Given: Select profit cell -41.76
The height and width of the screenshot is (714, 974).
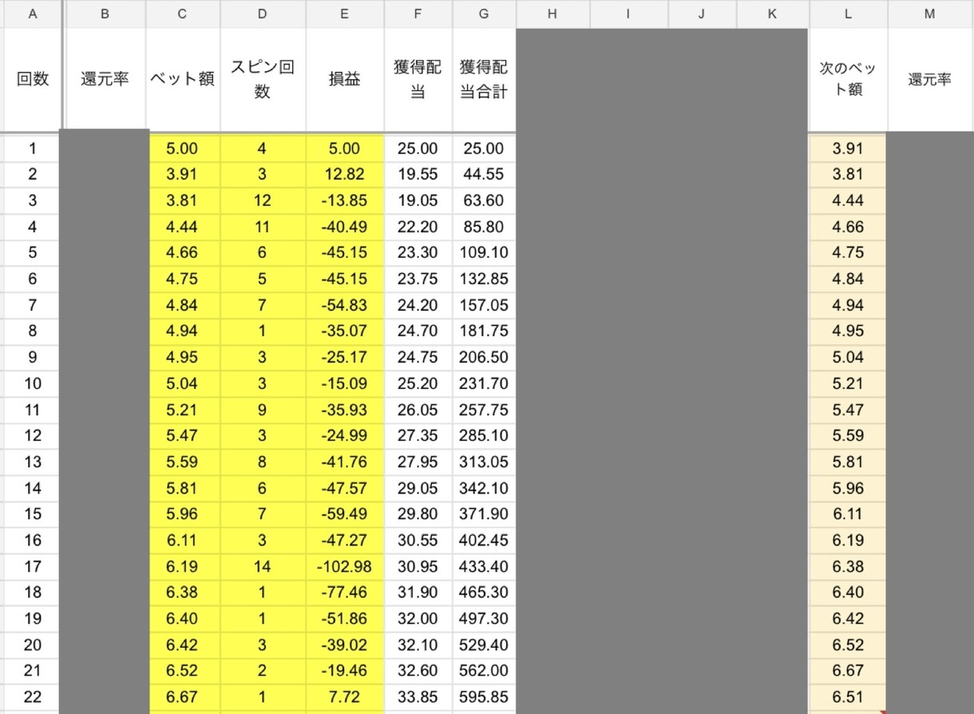Looking at the screenshot, I should coord(344,462).
